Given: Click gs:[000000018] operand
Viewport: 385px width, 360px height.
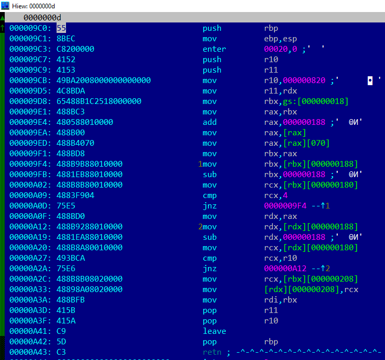Looking at the screenshot, I should tap(315, 101).
